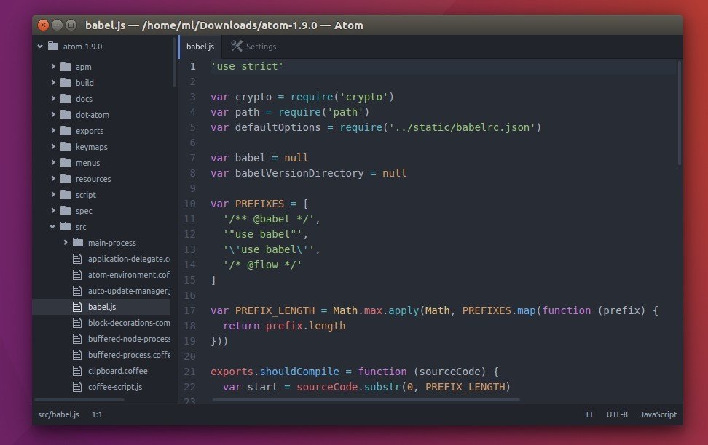Click the UTF-8 encoding indicator
Viewport: 708px width, 445px height.
click(617, 414)
